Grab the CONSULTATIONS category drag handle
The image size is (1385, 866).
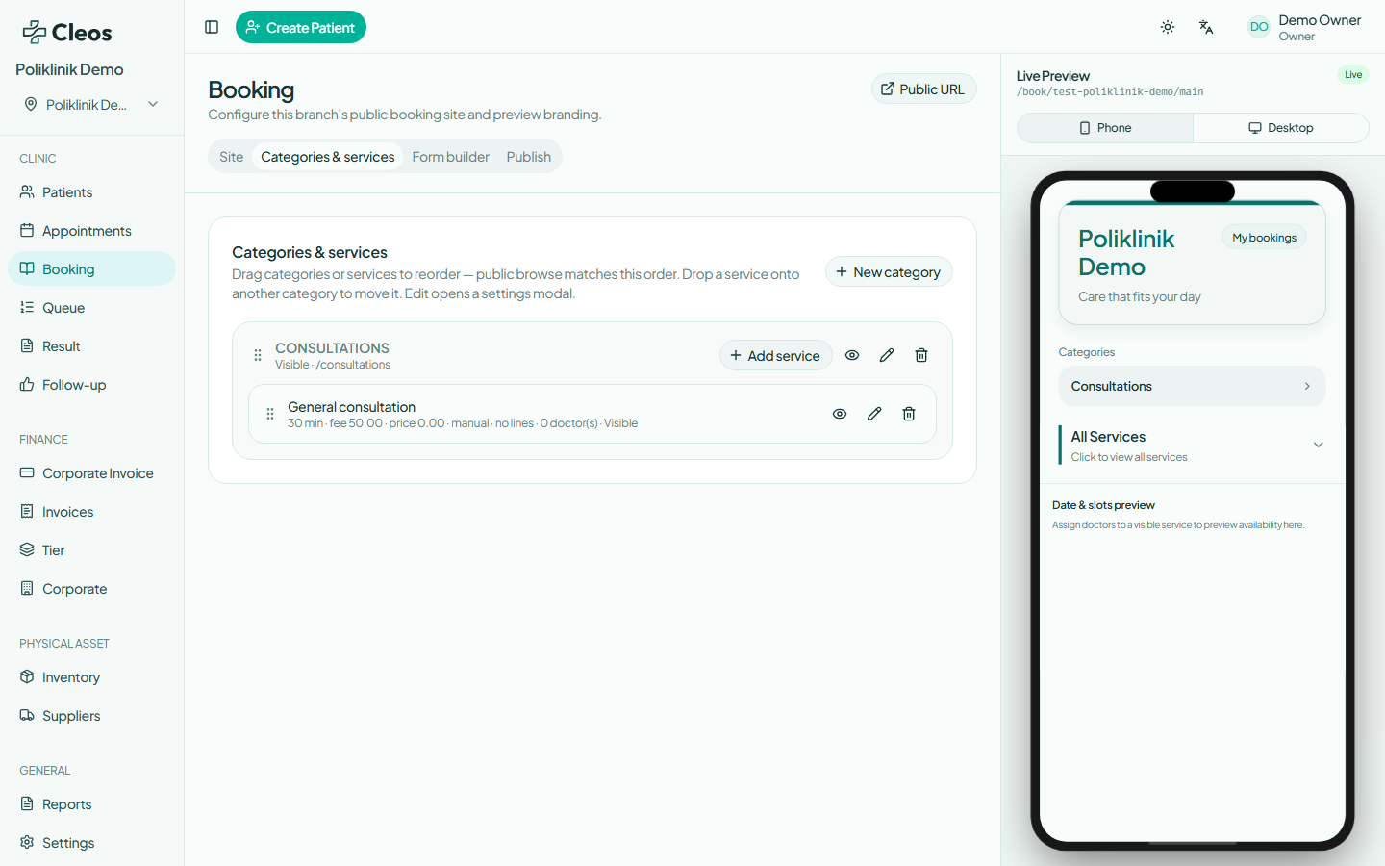[x=258, y=355]
